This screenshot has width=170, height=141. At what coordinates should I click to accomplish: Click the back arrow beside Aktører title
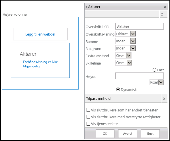click(86, 7)
